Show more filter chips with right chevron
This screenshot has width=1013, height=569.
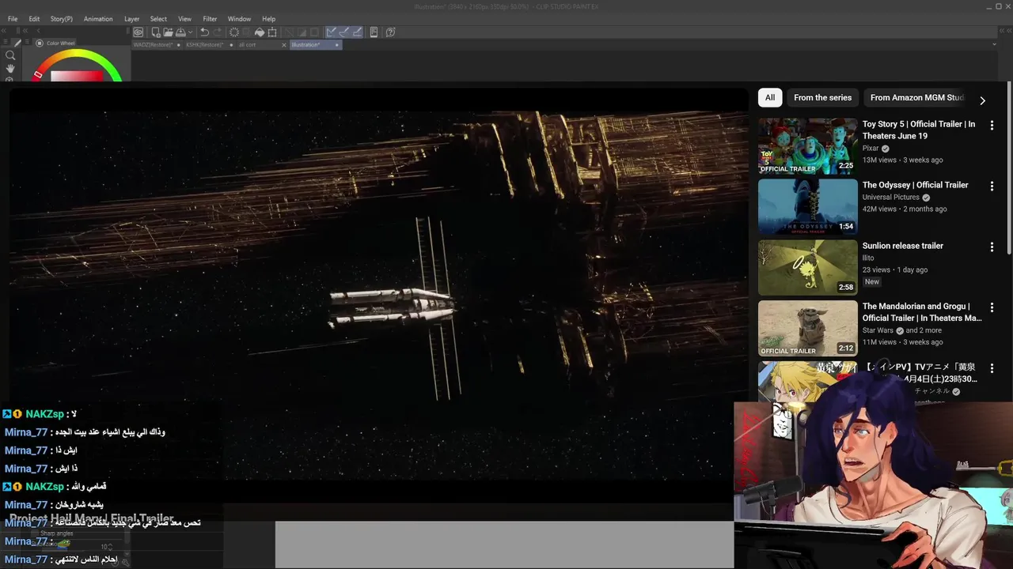pos(982,100)
